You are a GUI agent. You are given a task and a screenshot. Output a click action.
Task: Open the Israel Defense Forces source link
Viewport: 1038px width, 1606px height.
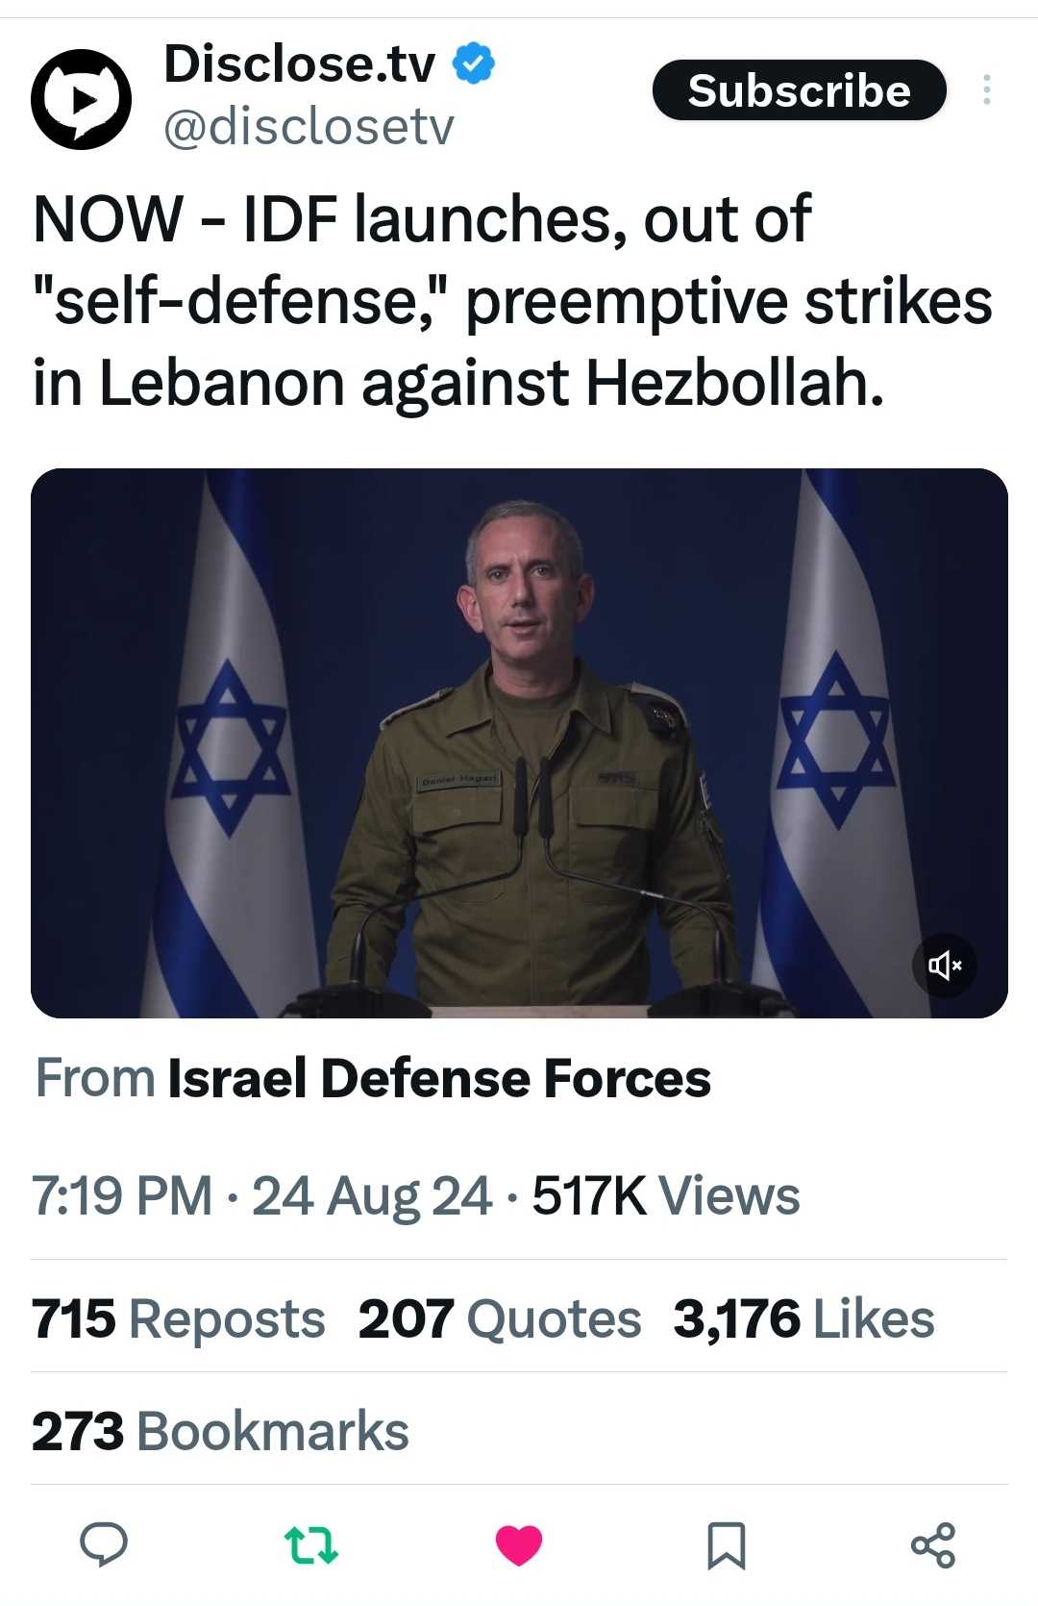point(439,1078)
